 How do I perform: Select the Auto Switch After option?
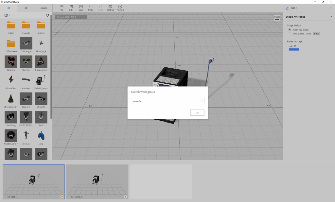290,34
